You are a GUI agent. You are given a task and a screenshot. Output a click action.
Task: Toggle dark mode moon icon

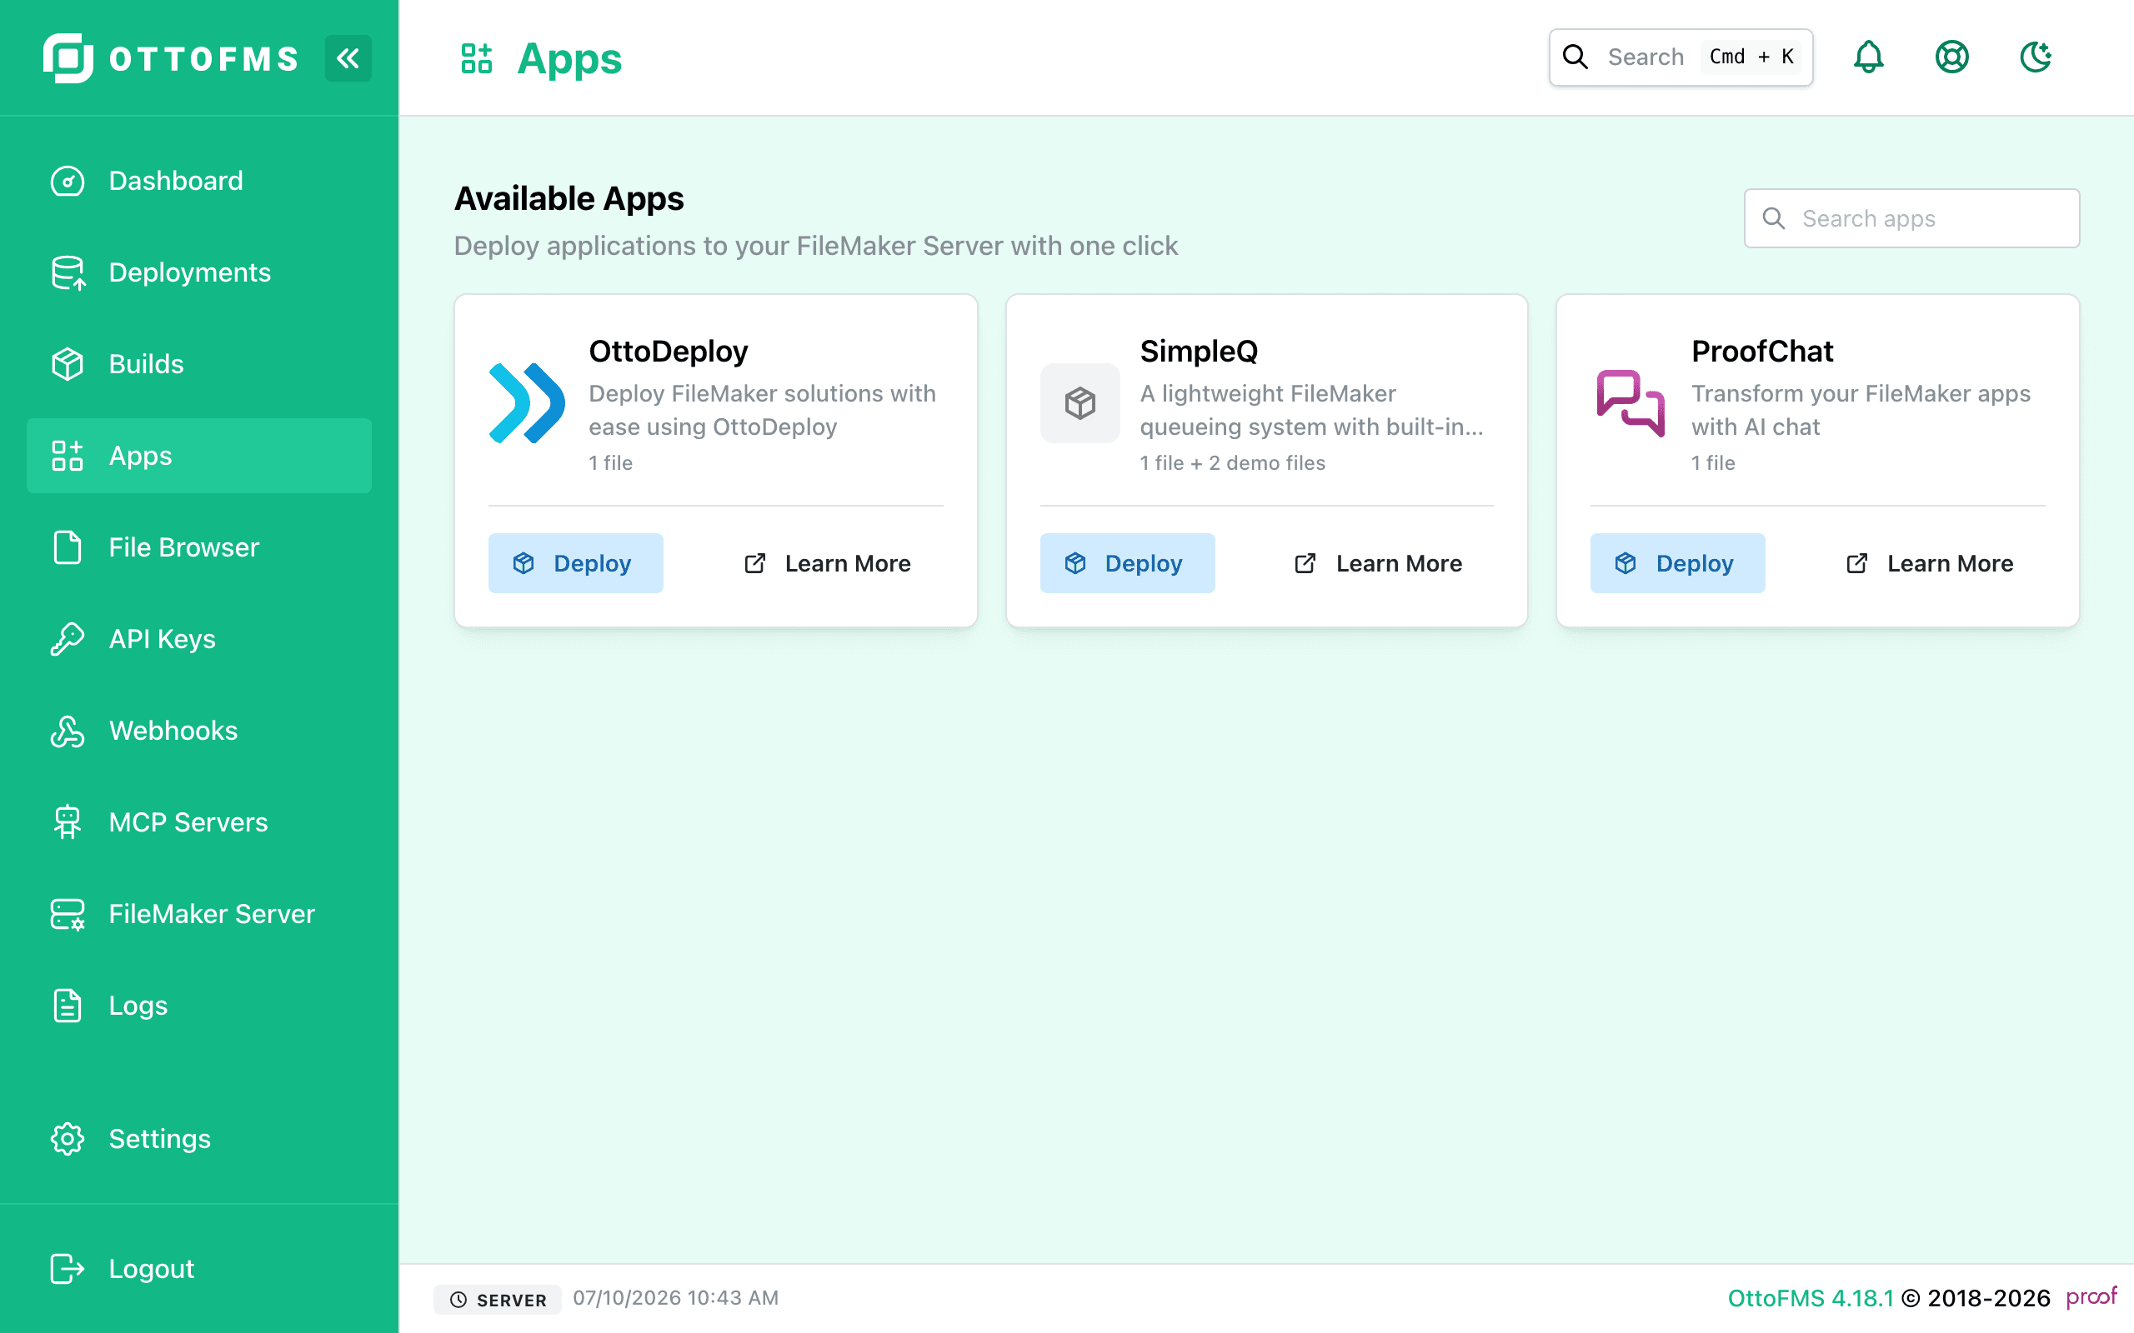pos(2036,57)
